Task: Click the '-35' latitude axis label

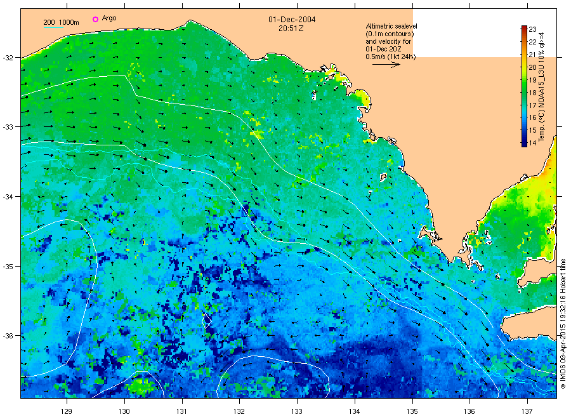Action: pyautogui.click(x=8, y=267)
